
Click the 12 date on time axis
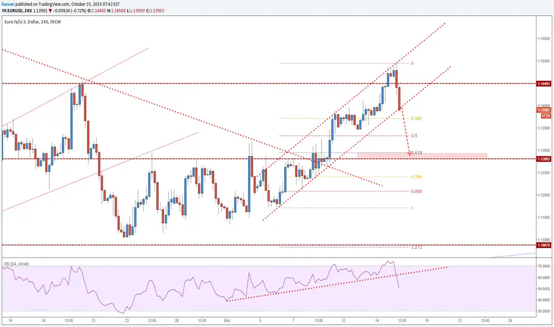(x=344, y=320)
